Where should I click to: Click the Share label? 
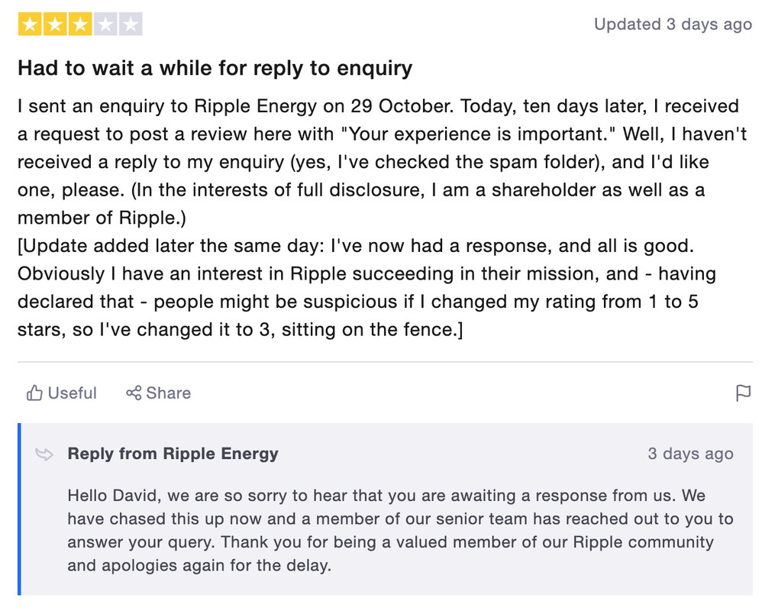[169, 393]
